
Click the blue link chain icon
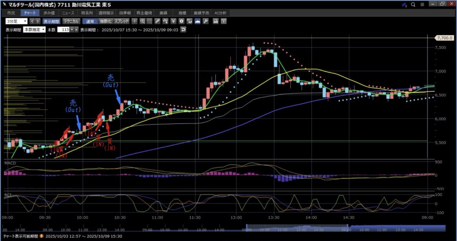click(x=404, y=5)
